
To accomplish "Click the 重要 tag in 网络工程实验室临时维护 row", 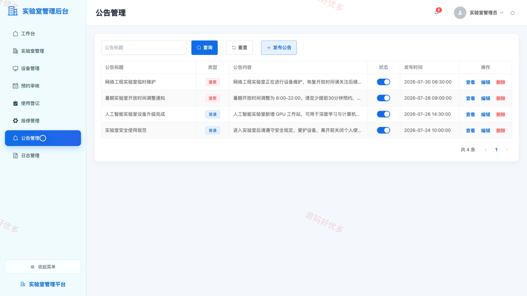I will [x=213, y=82].
